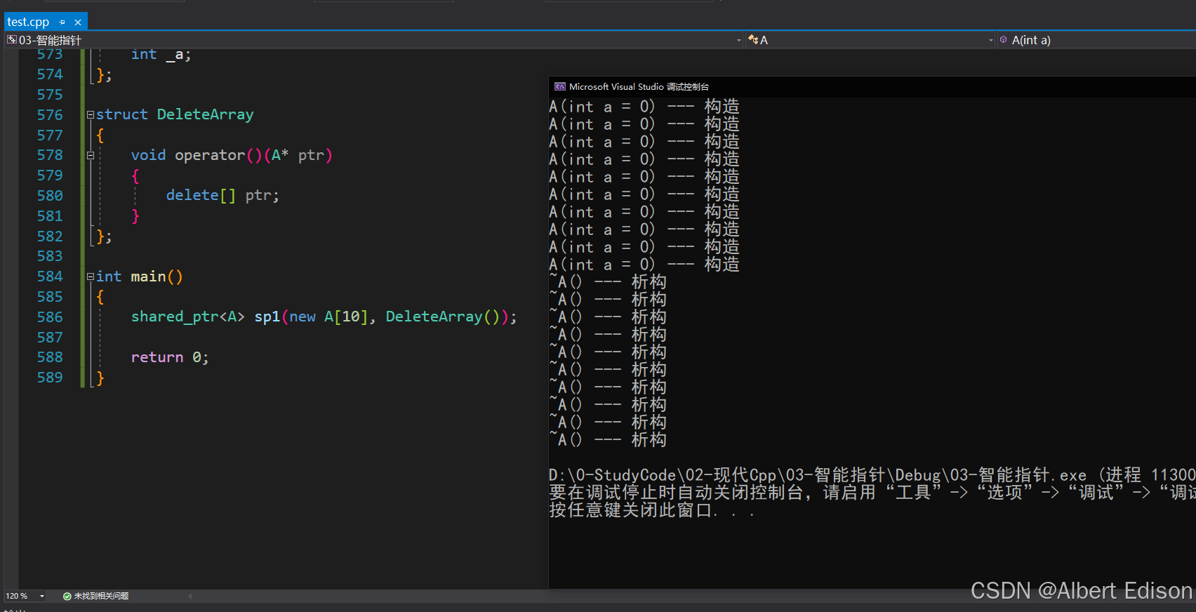Collapse the operator() function block

tap(91, 155)
